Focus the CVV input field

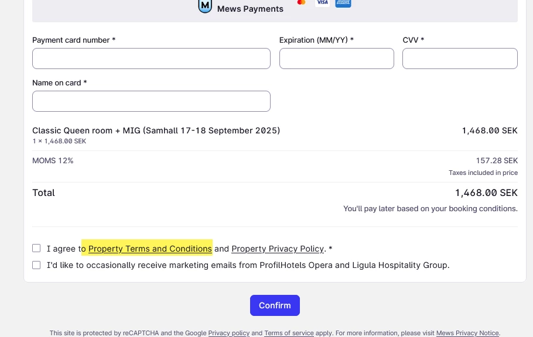[x=460, y=59]
